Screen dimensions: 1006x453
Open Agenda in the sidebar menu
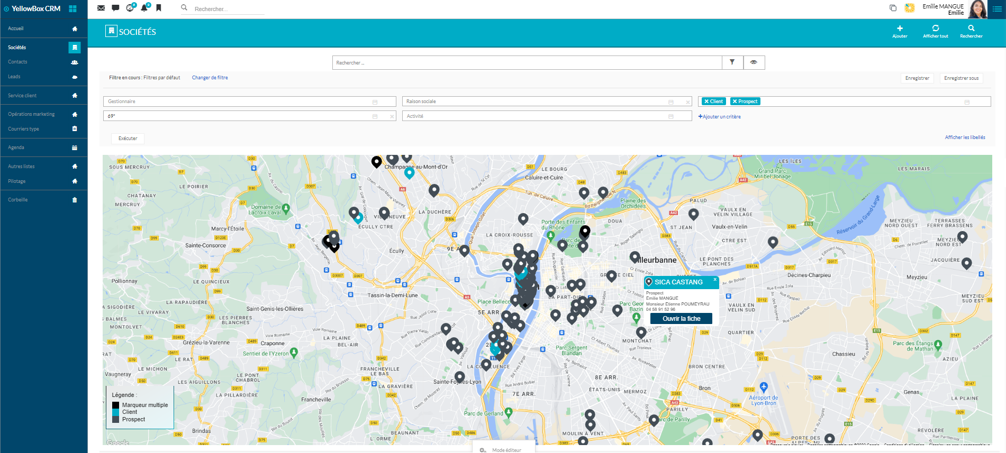click(16, 147)
